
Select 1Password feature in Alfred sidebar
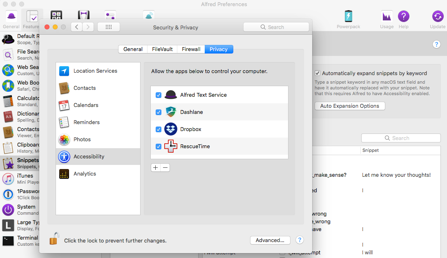tap(20, 194)
